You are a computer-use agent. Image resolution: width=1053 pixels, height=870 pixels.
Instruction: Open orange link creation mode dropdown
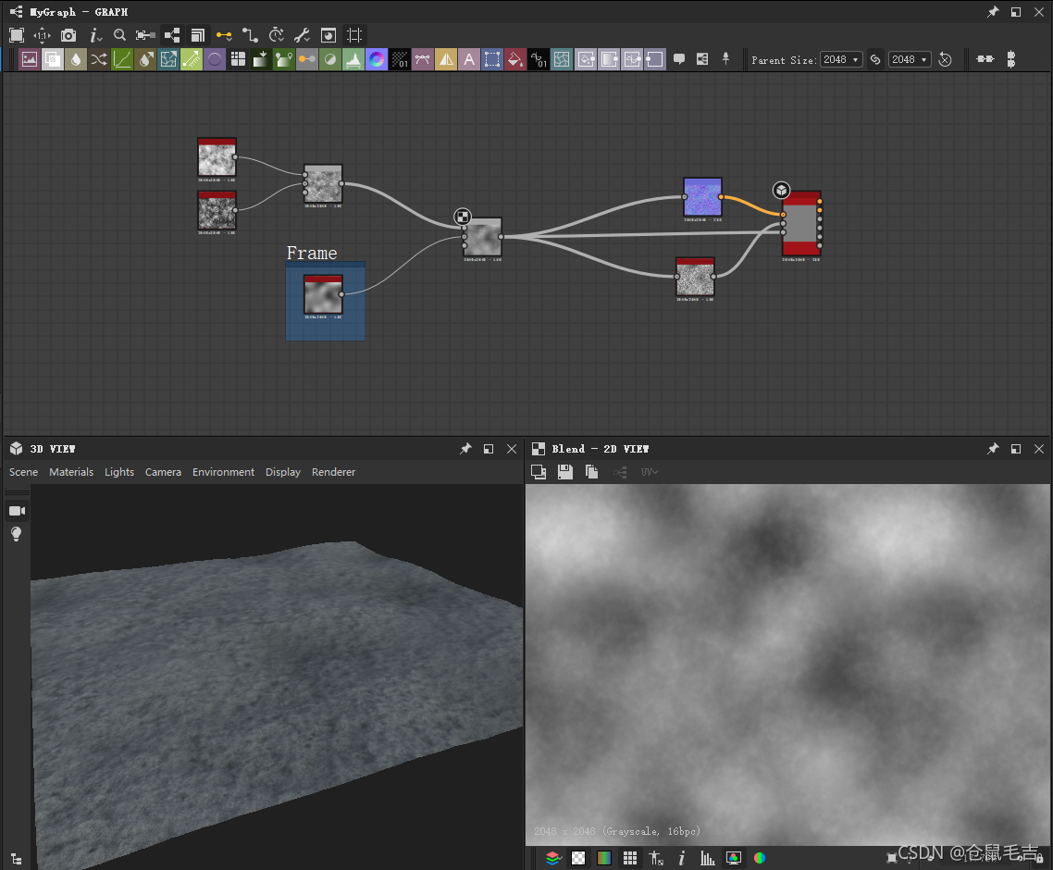(x=224, y=35)
